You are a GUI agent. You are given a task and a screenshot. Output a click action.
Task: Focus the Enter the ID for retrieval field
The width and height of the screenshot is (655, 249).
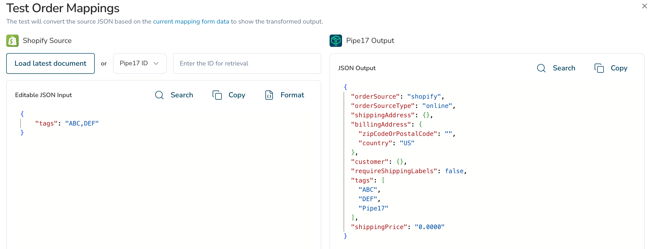point(247,63)
